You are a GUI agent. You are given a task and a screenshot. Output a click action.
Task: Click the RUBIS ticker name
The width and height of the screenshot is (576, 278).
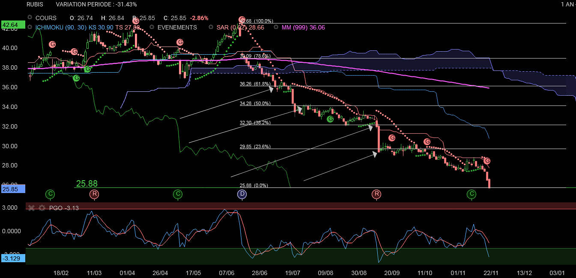(x=35, y=4)
